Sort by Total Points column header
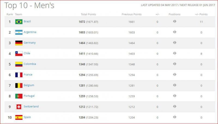 click(88, 14)
